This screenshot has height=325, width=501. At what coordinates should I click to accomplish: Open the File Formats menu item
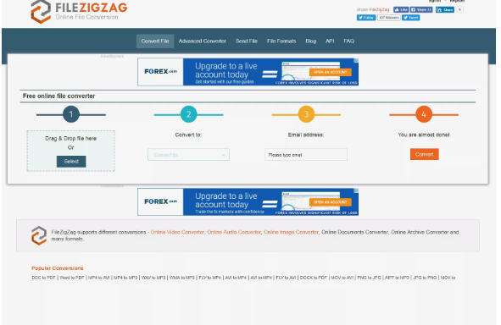tap(281, 41)
